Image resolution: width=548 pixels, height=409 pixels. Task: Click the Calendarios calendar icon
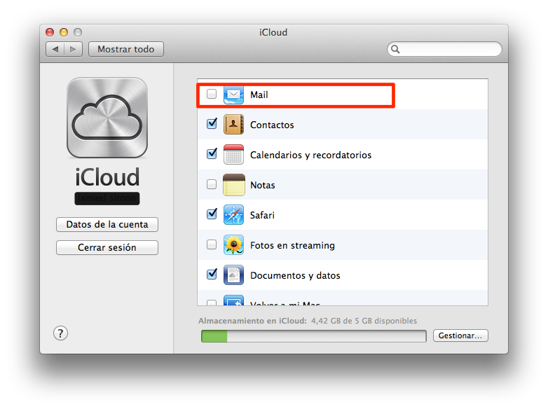[233, 154]
